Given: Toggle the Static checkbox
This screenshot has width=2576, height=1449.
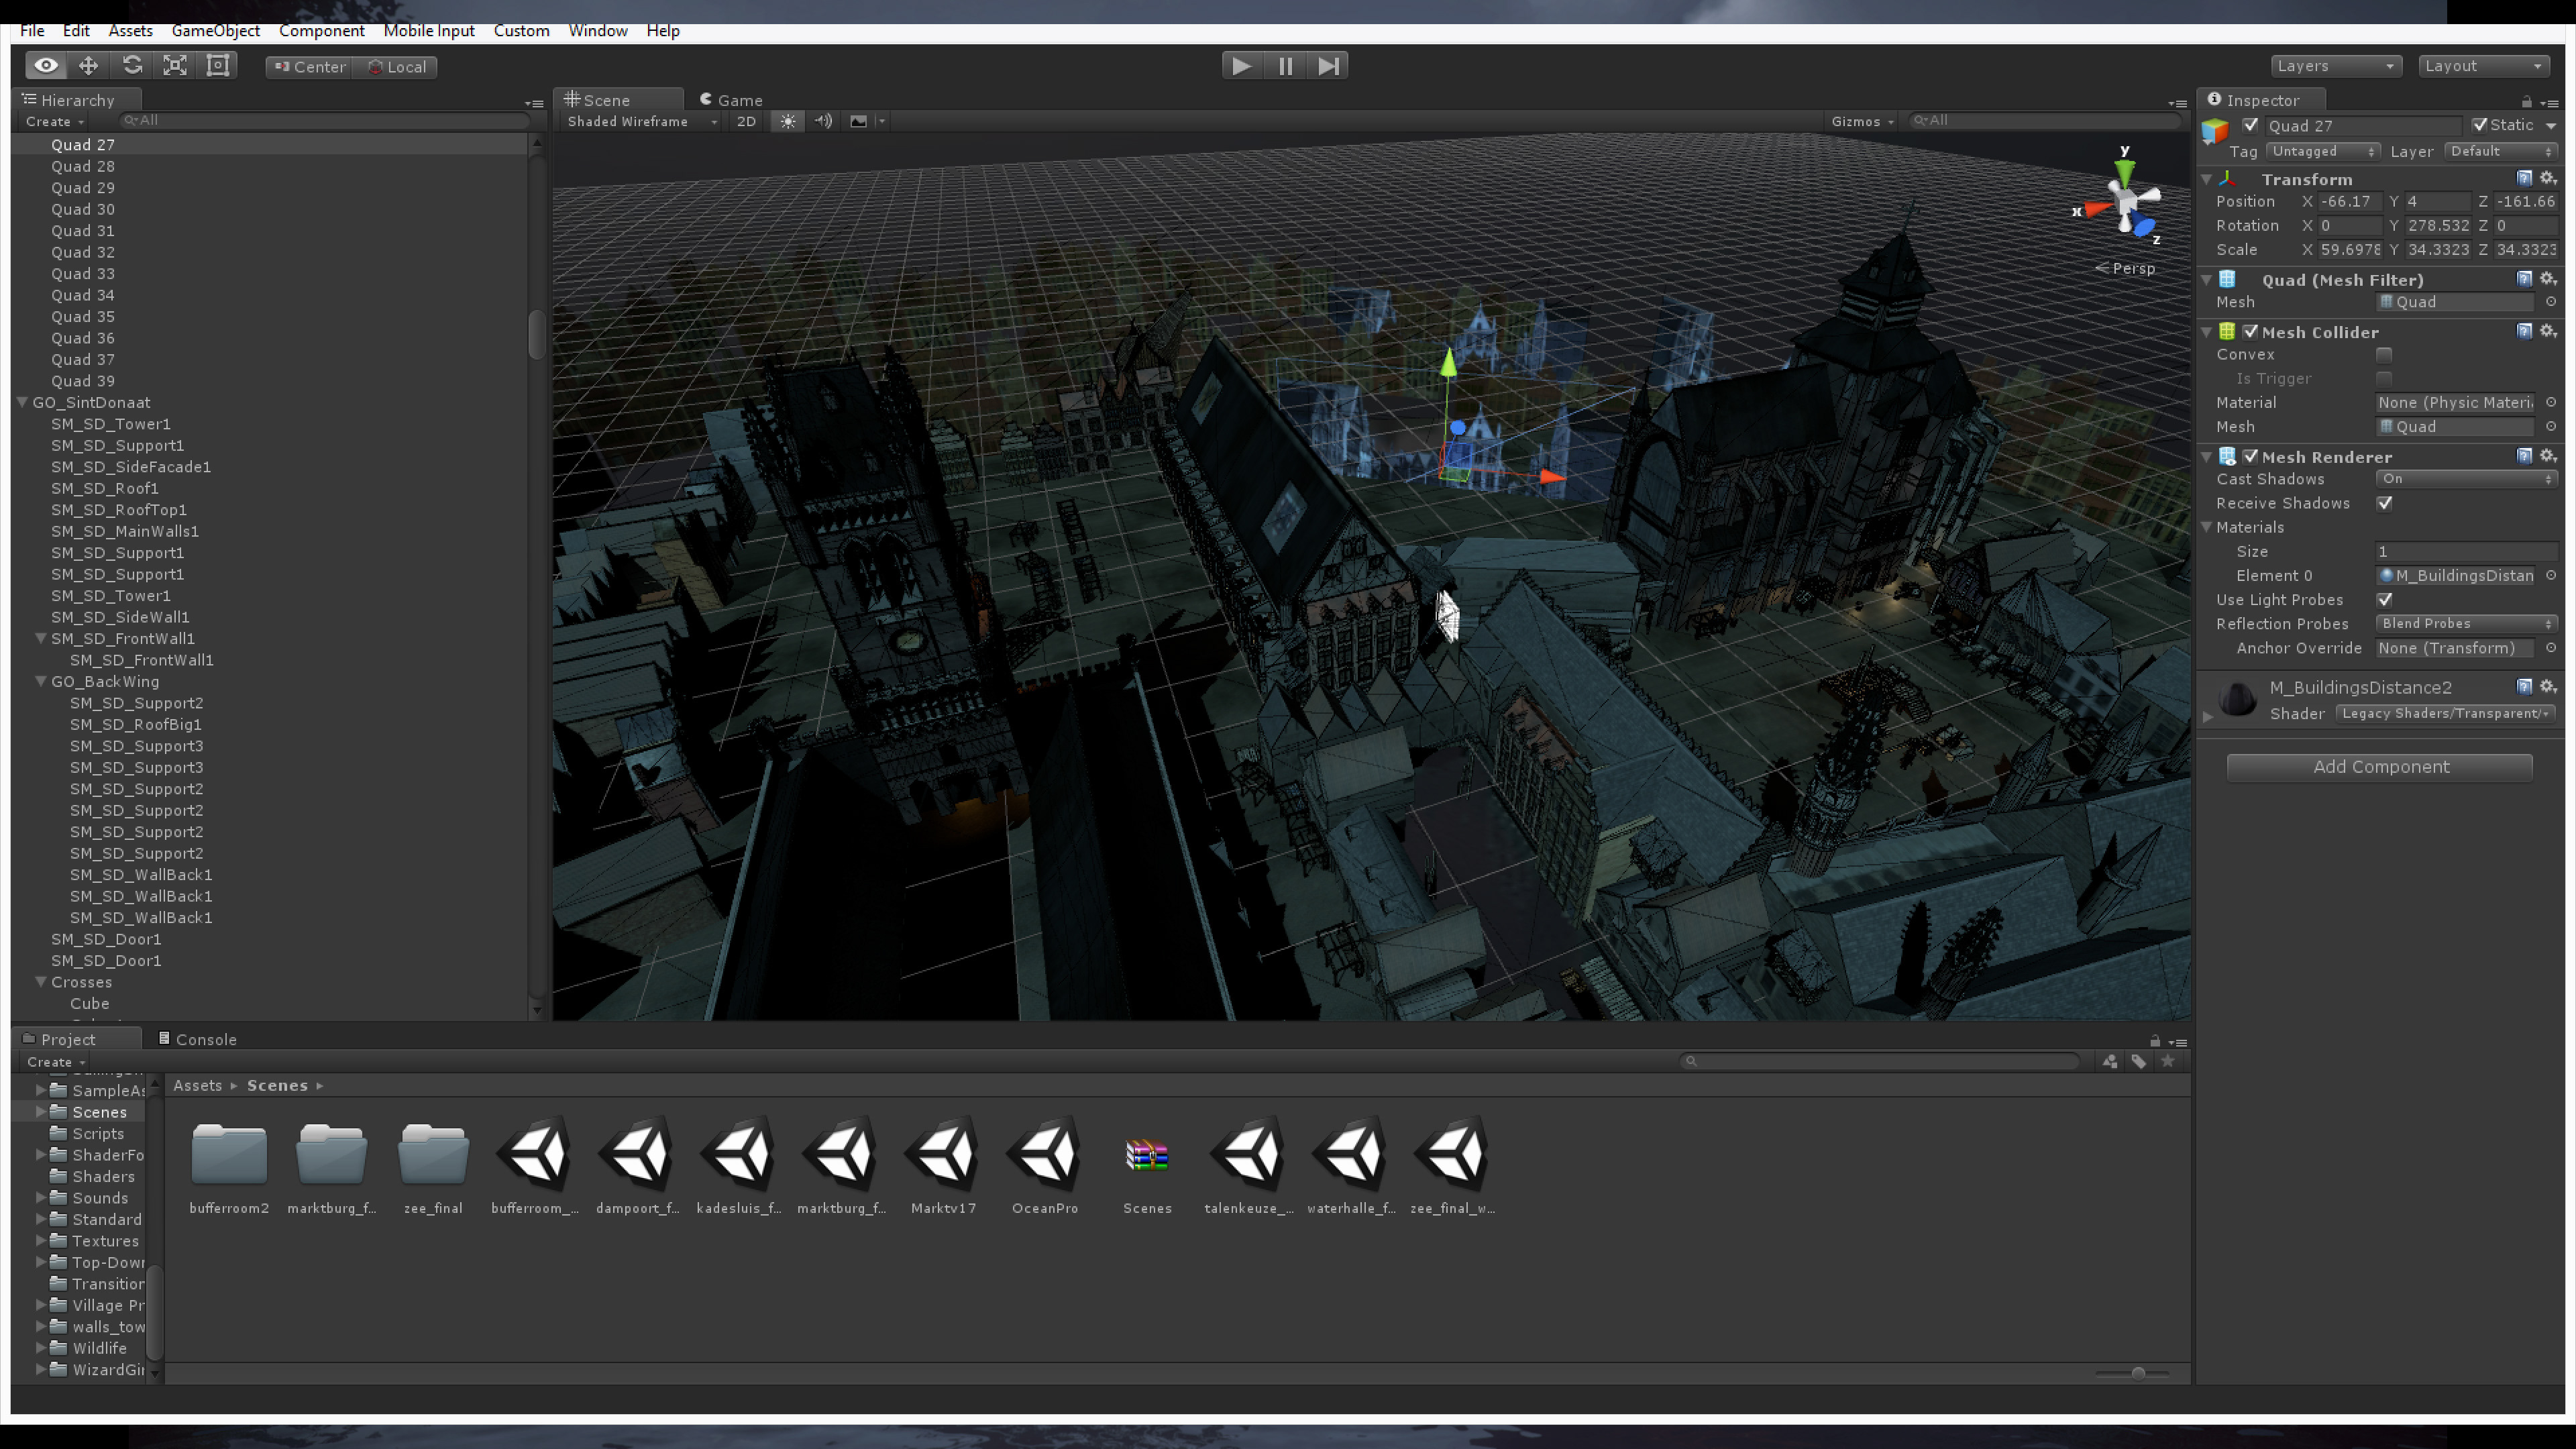Looking at the screenshot, I should (2480, 125).
